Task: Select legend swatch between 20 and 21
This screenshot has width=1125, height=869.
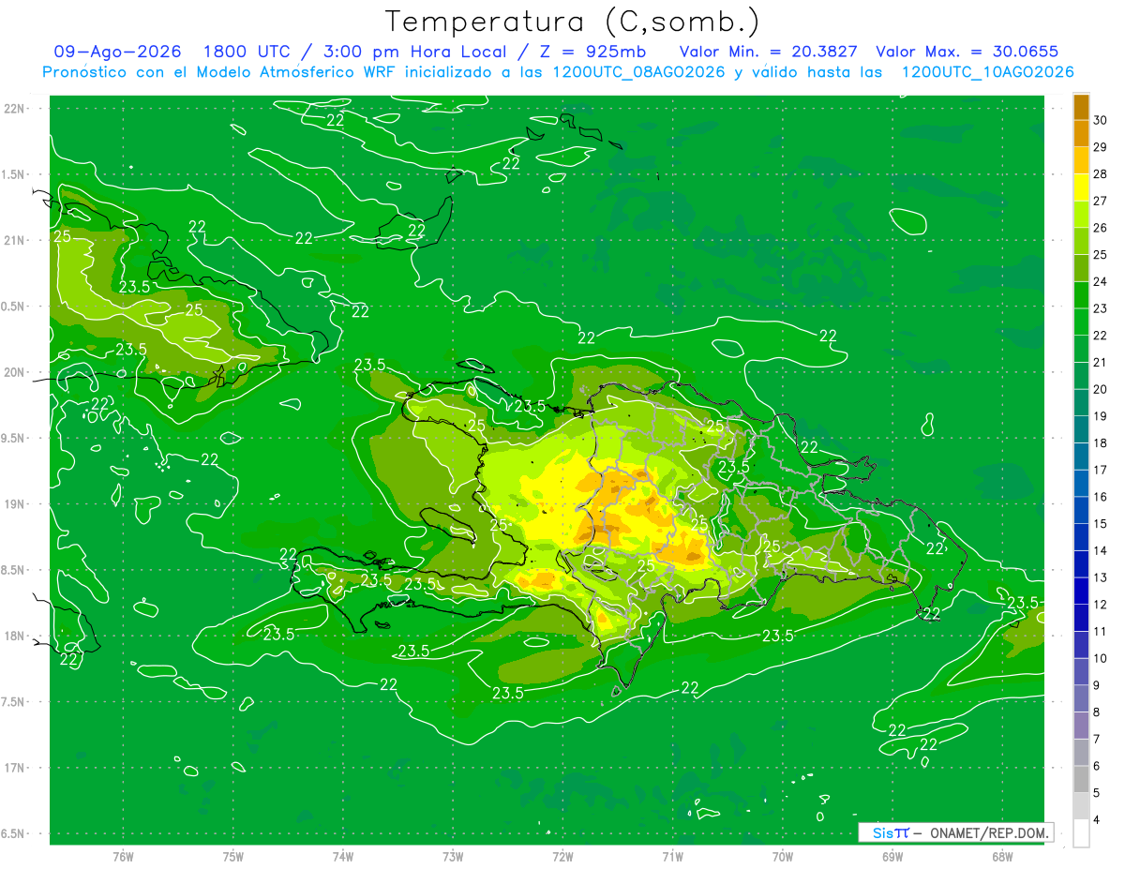Action: [x=1081, y=376]
